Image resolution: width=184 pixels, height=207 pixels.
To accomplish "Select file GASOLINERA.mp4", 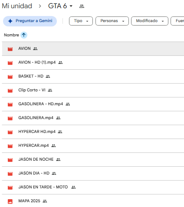I will pyautogui.click(x=93, y=118).
